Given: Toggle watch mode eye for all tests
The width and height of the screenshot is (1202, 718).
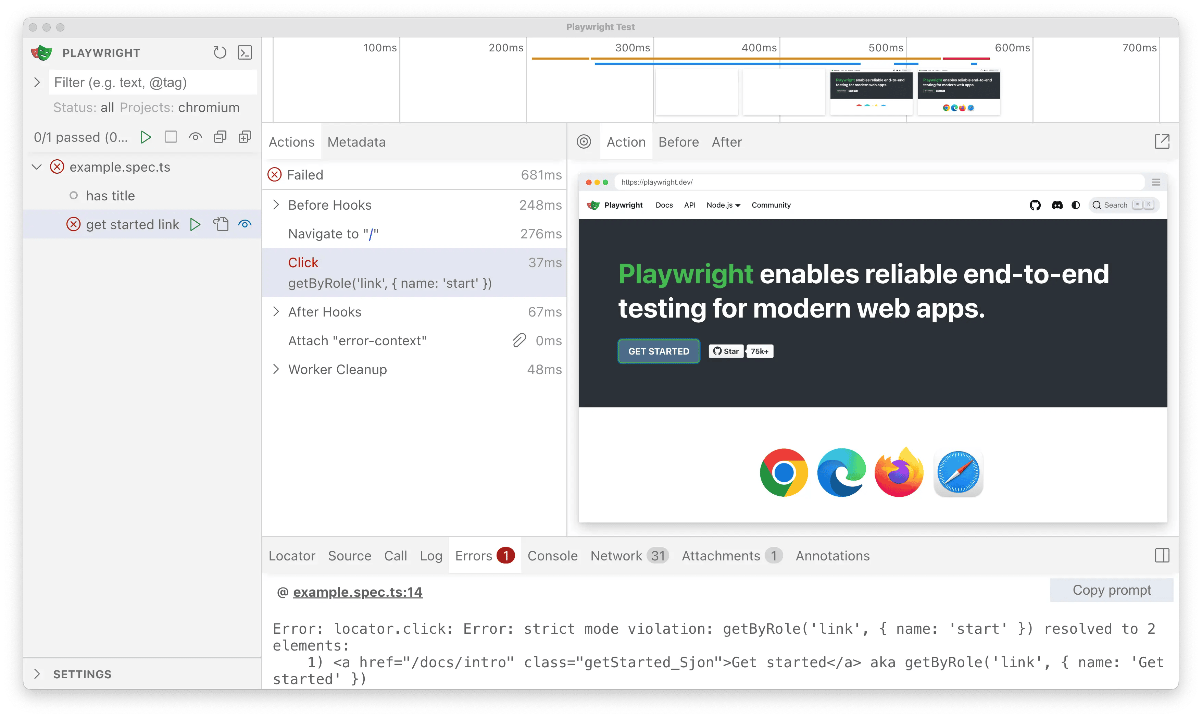Looking at the screenshot, I should tap(196, 137).
